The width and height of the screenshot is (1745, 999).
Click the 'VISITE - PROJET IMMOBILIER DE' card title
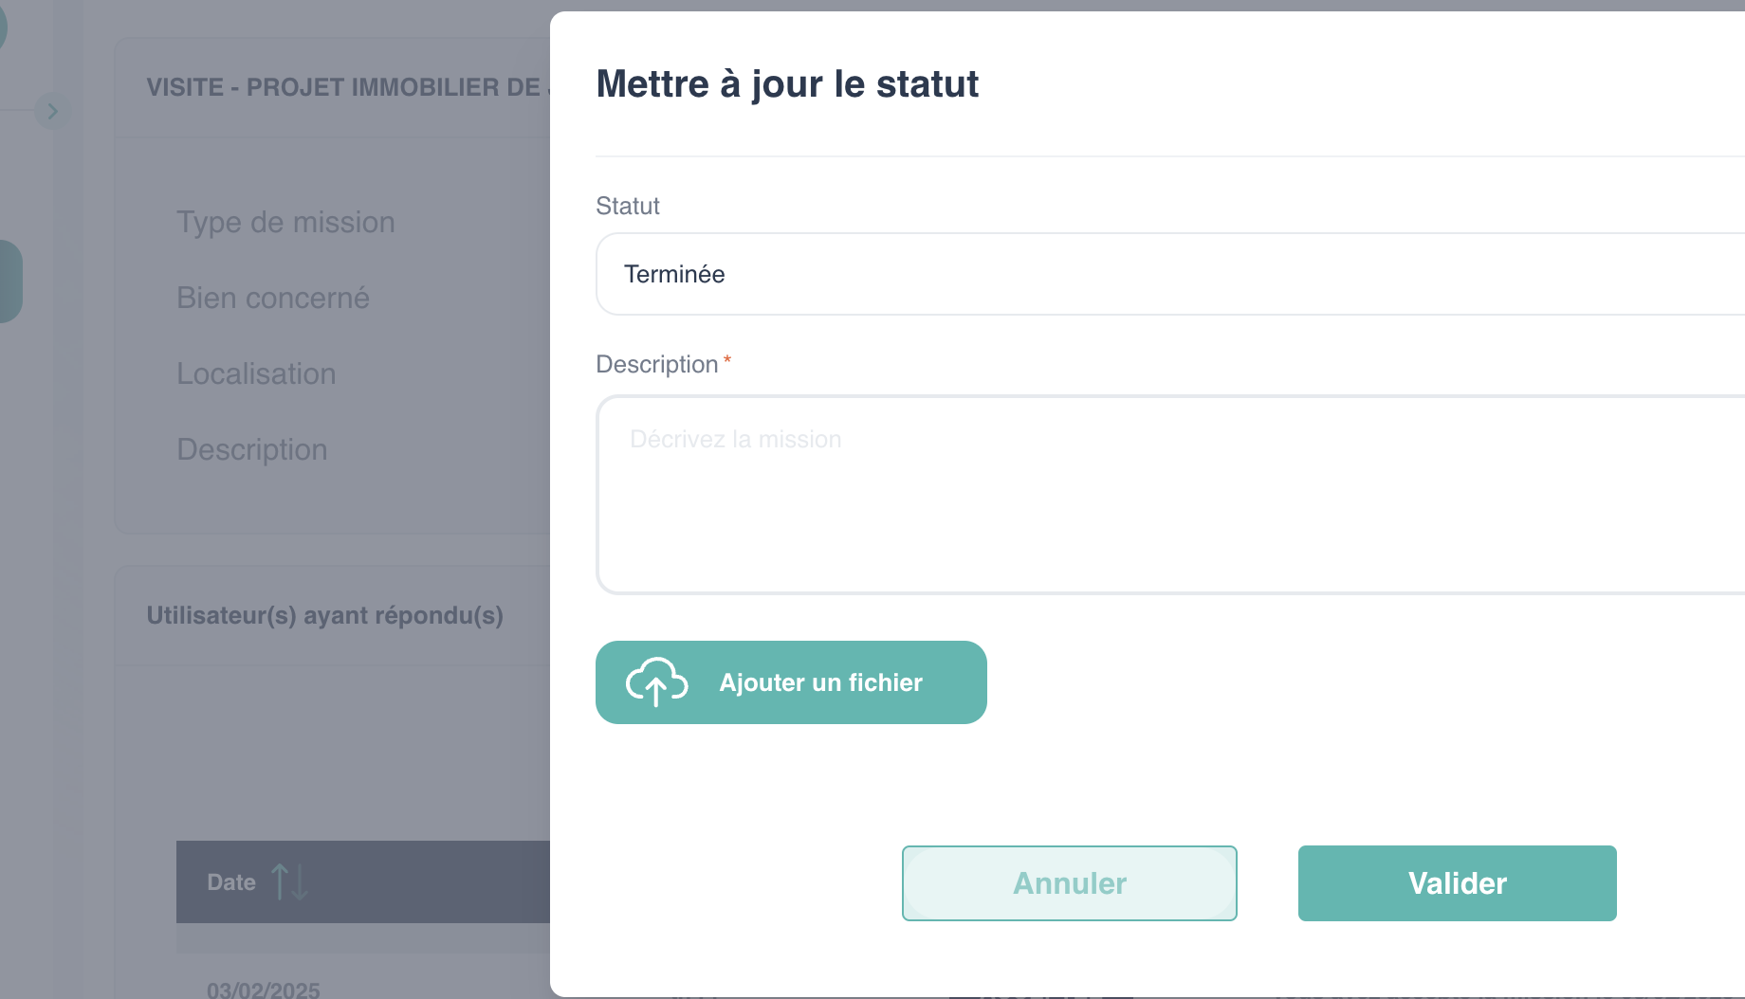343,87
